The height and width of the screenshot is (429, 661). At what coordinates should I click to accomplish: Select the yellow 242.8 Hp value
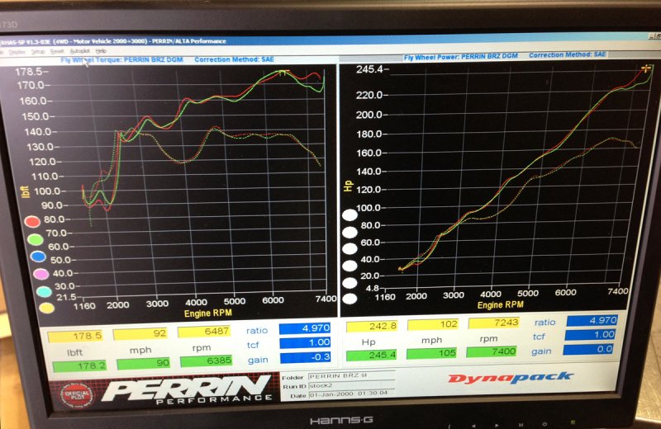tap(372, 326)
